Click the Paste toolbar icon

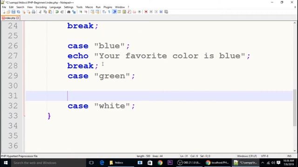tap(50, 12)
